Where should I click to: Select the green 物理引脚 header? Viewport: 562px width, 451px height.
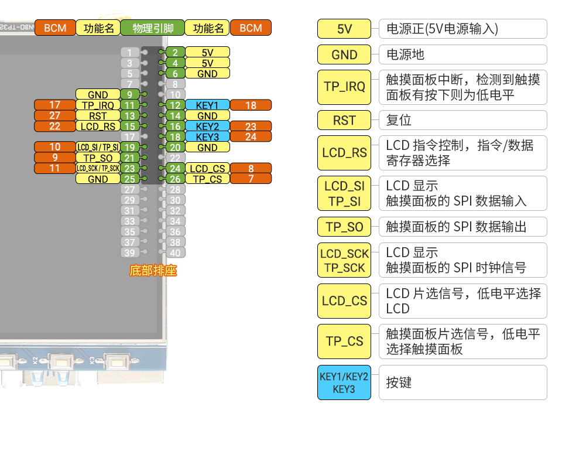[x=152, y=28]
